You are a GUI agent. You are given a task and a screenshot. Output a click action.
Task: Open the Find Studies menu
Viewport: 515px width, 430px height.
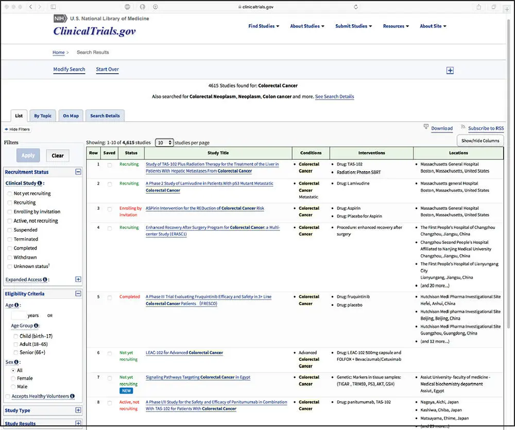click(x=264, y=26)
